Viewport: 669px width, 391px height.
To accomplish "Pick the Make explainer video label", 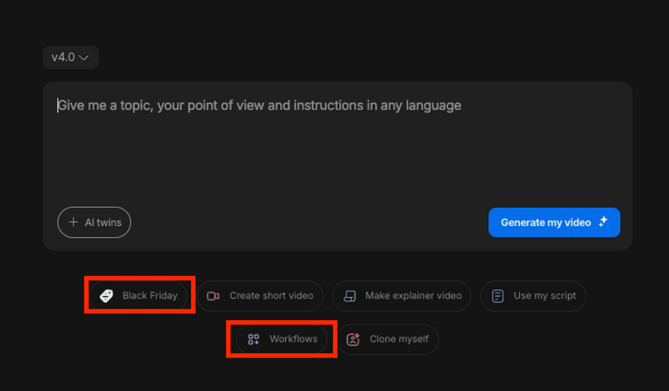I will 413,296.
